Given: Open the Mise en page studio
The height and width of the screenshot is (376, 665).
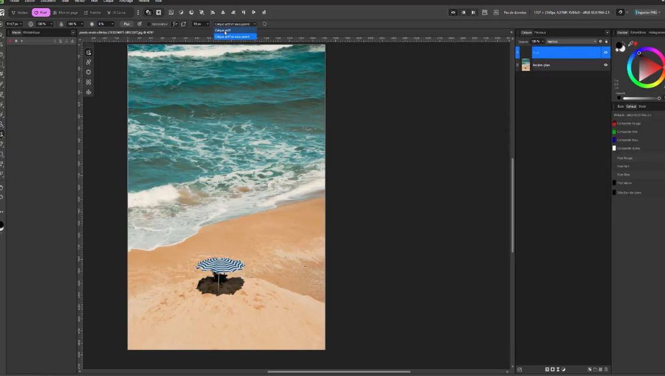Looking at the screenshot, I should pyautogui.click(x=65, y=13).
